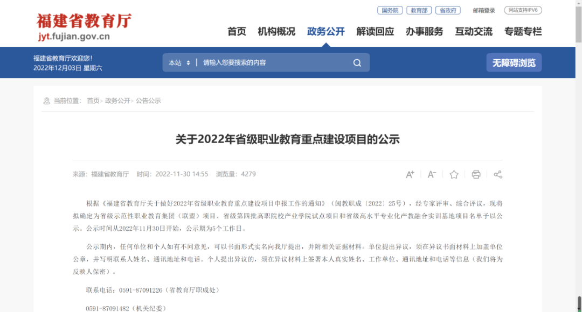Open the 政务公开 navigation menu

point(326,32)
